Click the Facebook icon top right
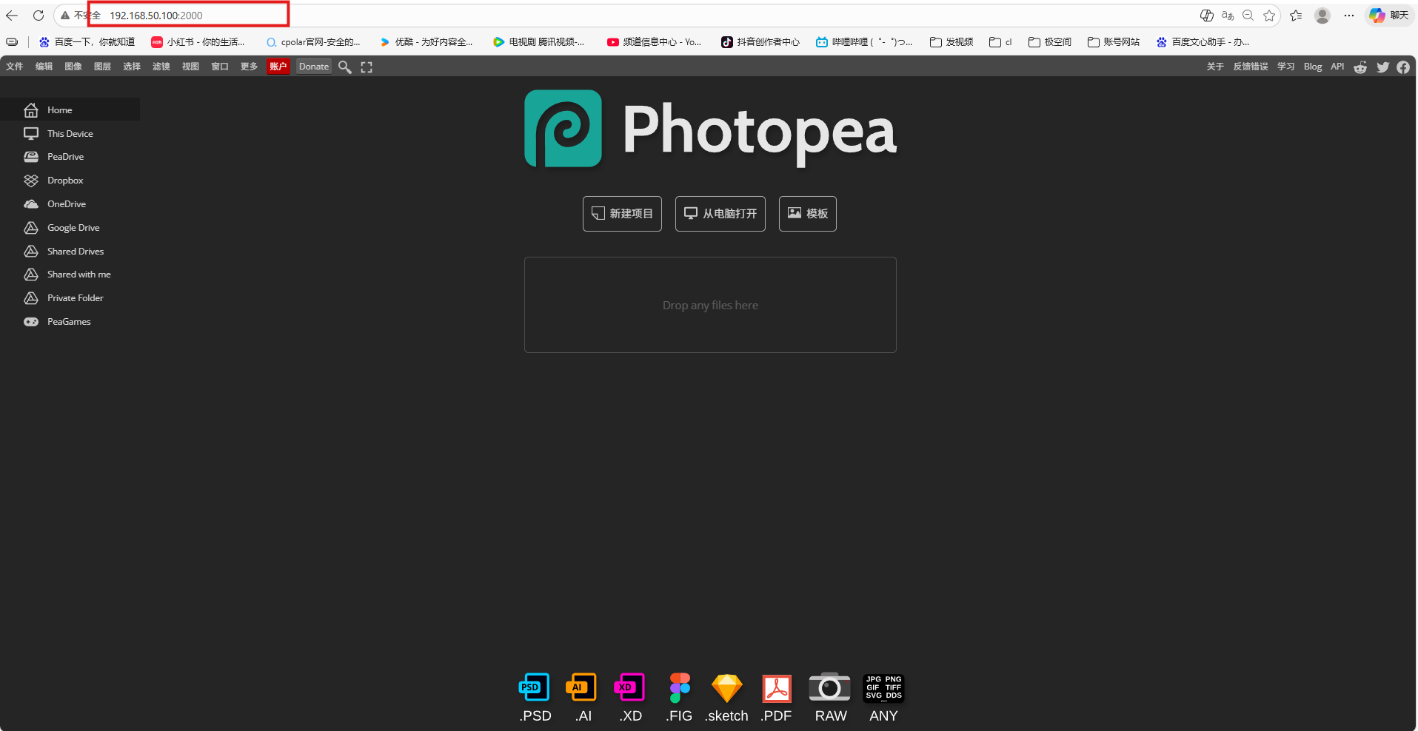The width and height of the screenshot is (1418, 731). pyautogui.click(x=1403, y=67)
